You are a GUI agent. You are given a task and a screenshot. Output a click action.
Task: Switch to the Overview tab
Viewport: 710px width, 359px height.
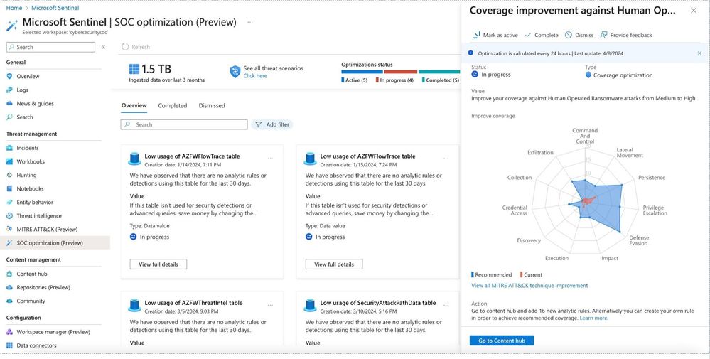[x=134, y=105]
